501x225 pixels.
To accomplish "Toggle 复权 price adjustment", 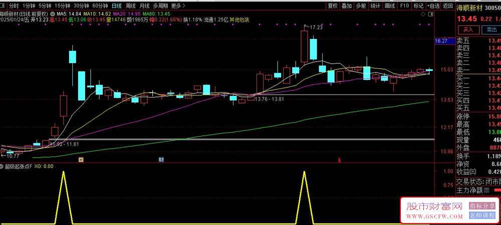I will tap(333, 5).
